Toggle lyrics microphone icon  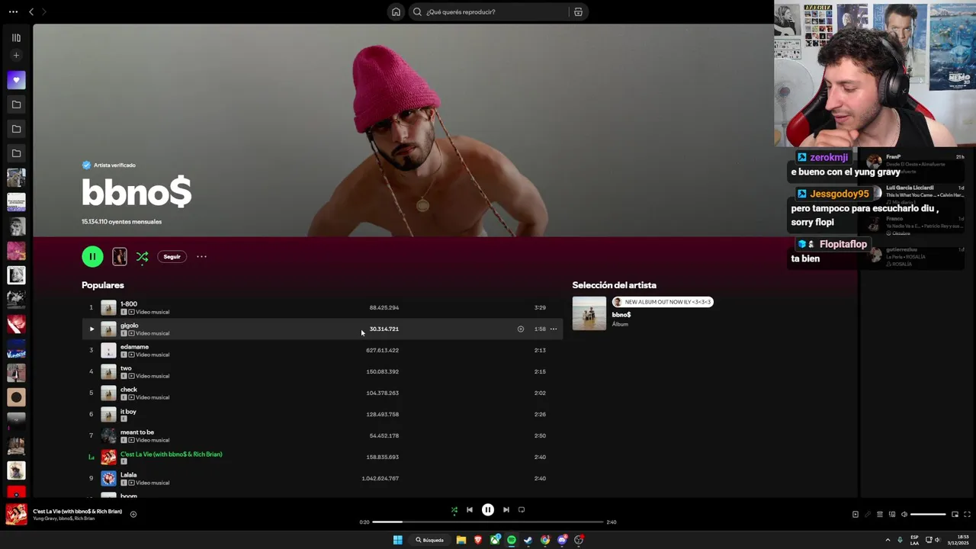click(x=867, y=514)
